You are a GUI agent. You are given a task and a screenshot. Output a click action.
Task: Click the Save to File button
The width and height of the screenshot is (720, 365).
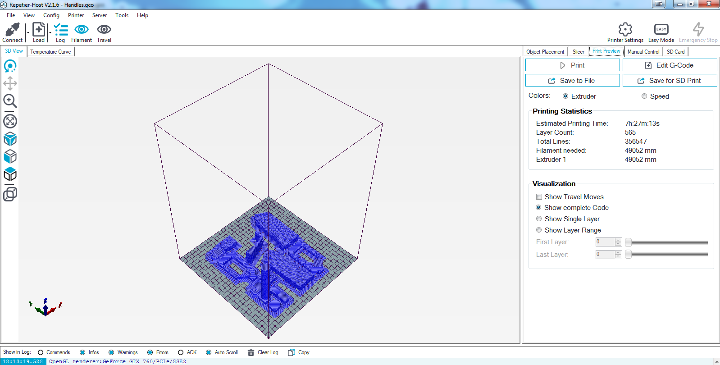pyautogui.click(x=572, y=81)
